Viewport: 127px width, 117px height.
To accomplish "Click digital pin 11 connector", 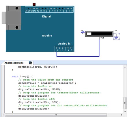I will click(40, 9).
